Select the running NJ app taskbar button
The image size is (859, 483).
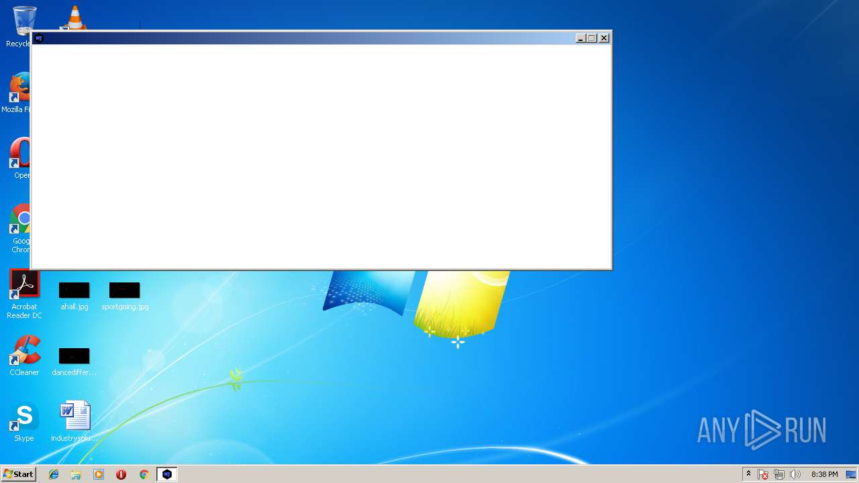(x=166, y=474)
